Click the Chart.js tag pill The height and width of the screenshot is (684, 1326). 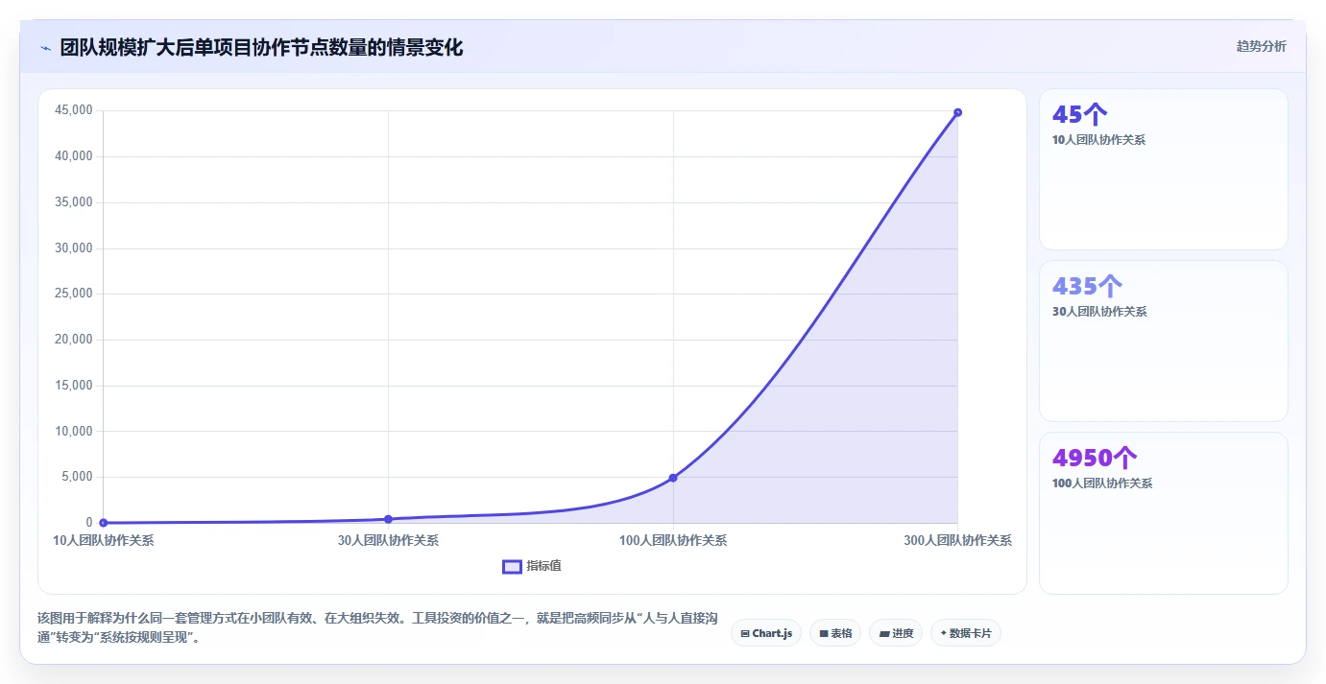tap(766, 633)
